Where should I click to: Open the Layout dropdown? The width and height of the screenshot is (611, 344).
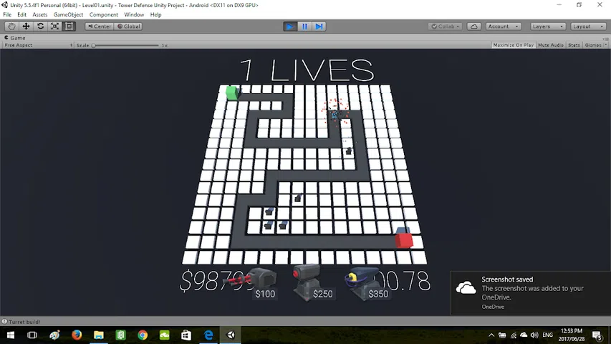point(586,27)
